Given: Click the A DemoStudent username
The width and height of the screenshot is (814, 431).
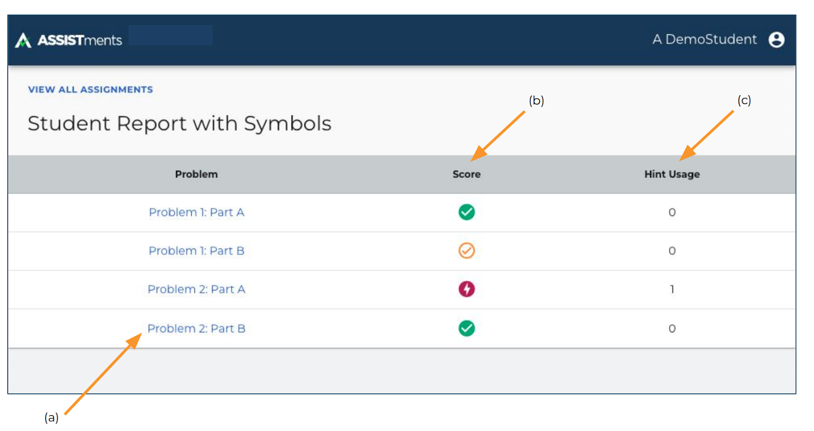Looking at the screenshot, I should coord(705,40).
